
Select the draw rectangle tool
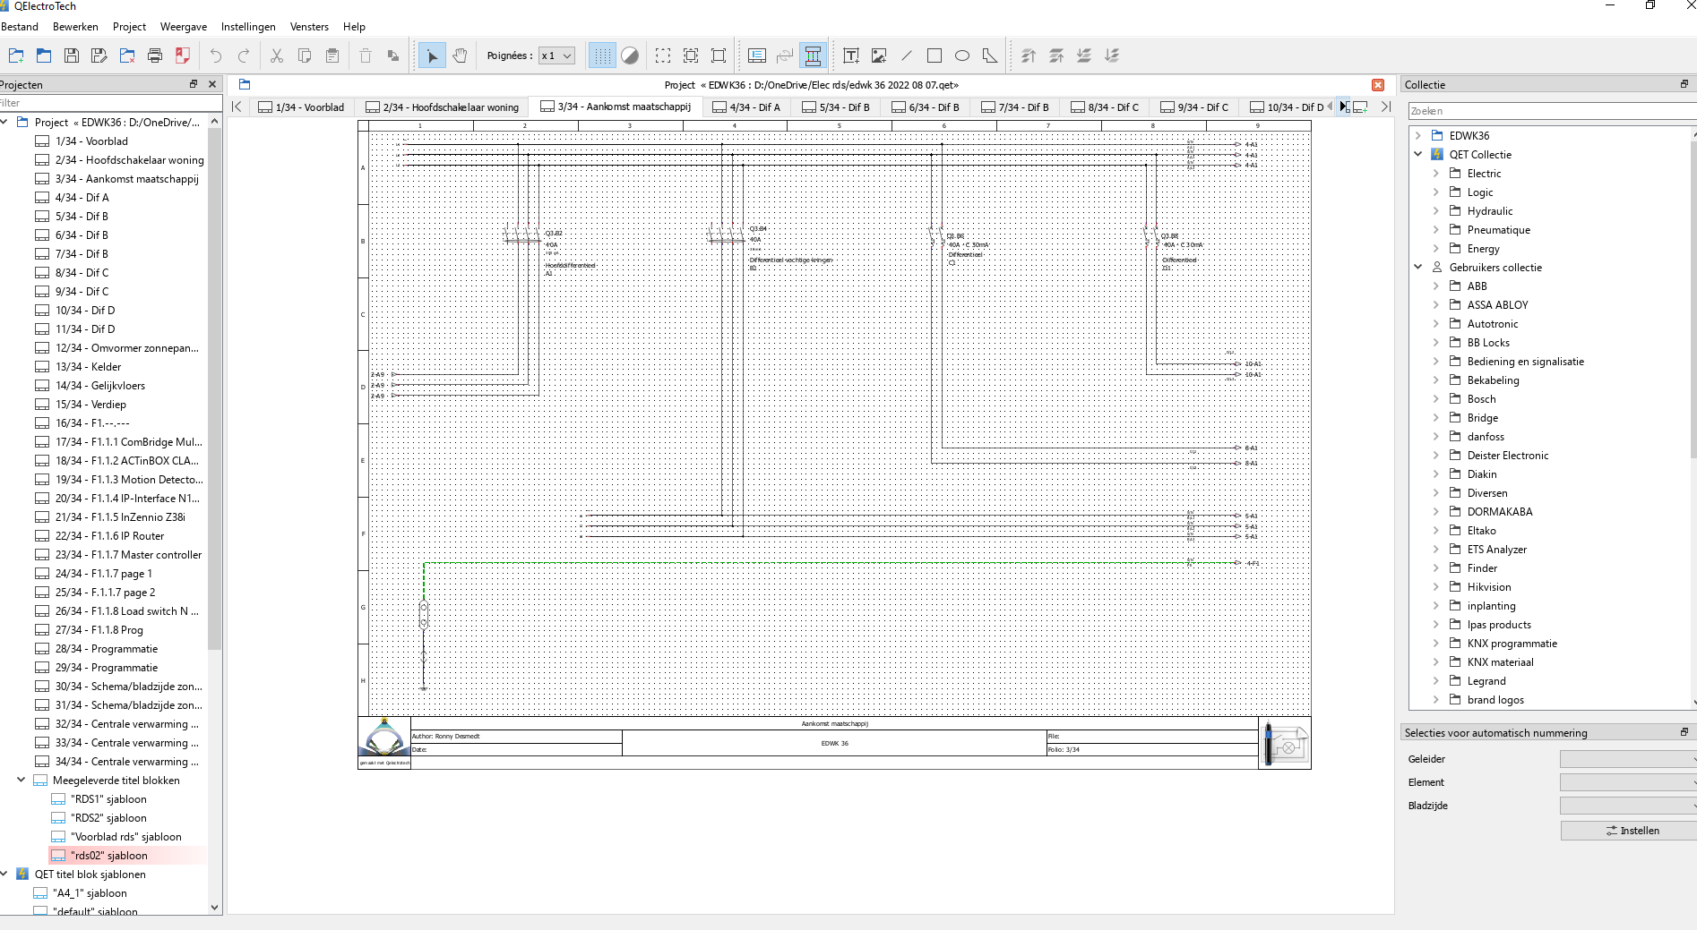(935, 55)
